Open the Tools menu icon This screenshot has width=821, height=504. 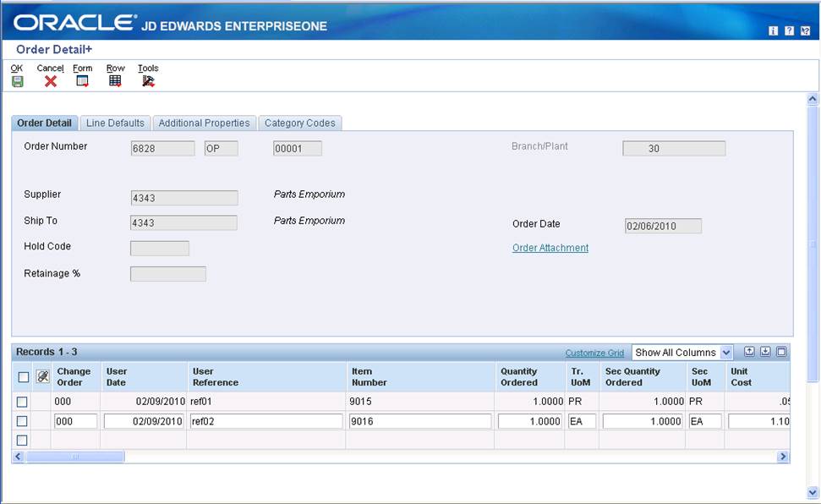coord(148,81)
